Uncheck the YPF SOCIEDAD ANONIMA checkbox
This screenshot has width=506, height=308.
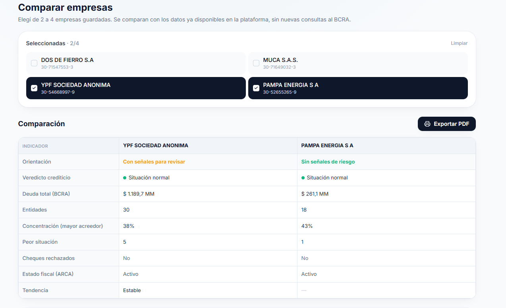[x=34, y=88]
